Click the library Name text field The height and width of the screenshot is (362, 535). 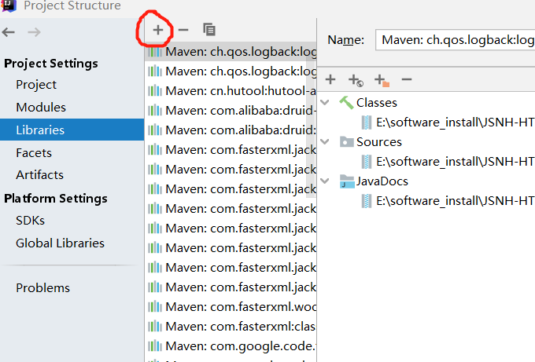tap(456, 40)
